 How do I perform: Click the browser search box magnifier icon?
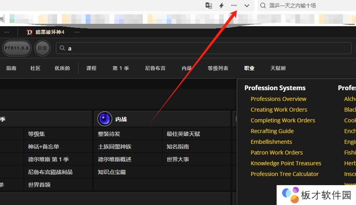click(263, 6)
